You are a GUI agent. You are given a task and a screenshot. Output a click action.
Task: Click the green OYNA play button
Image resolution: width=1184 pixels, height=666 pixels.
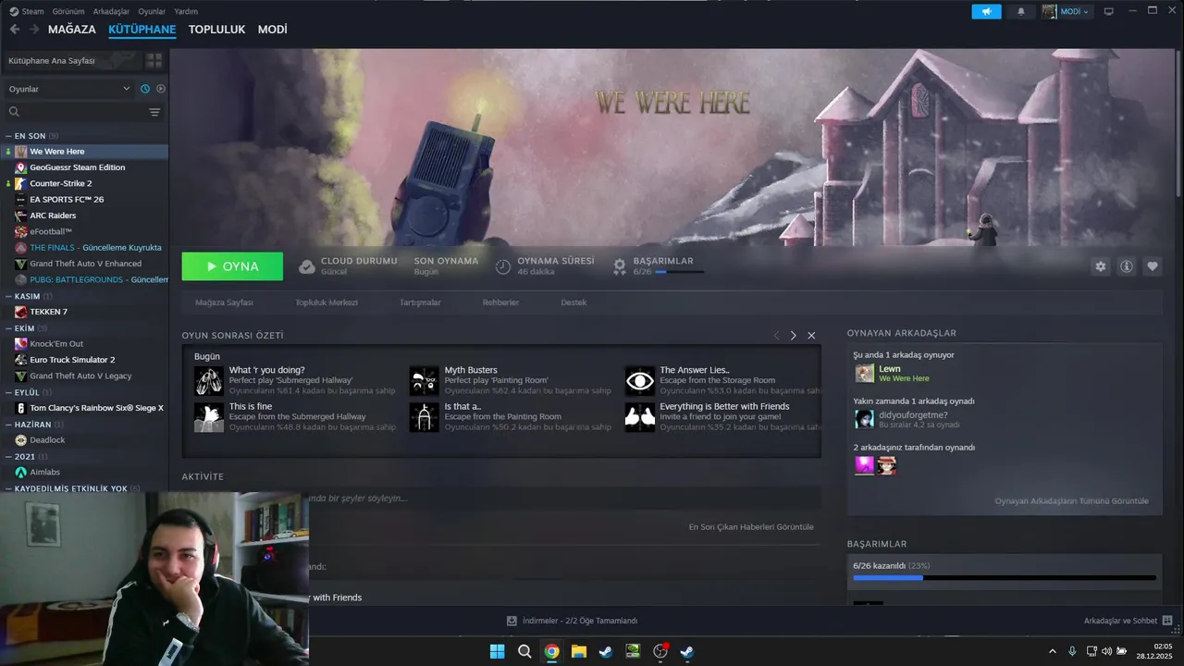[232, 266]
